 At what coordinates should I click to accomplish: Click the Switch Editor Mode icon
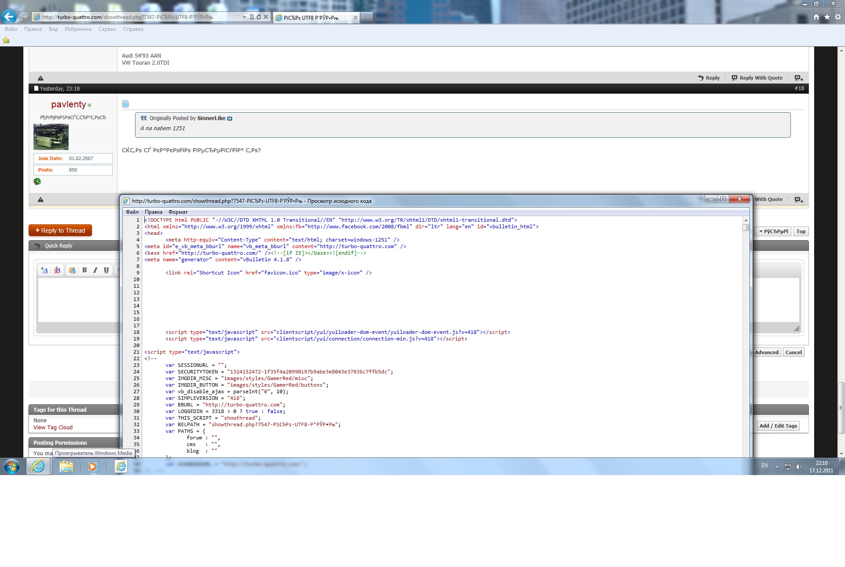point(44,270)
